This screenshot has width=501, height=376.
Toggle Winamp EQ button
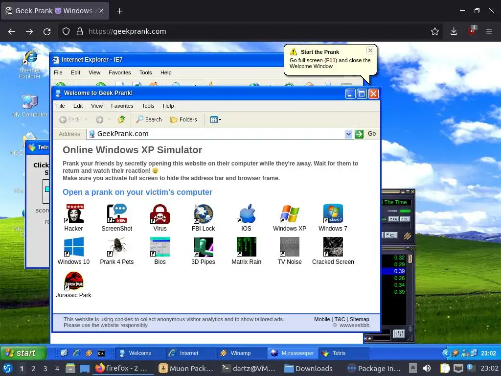pos(393,219)
